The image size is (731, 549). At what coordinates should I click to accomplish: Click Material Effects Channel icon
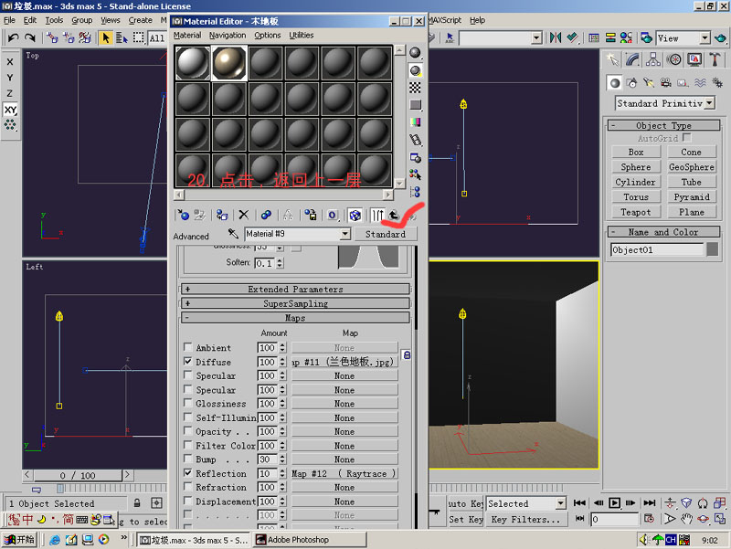[333, 215]
